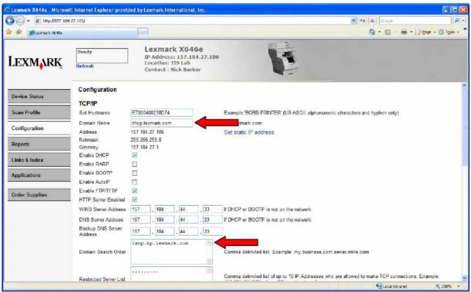The image size is (471, 292).
Task: Open the Feeds icon in command bar
Action: (x=388, y=32)
